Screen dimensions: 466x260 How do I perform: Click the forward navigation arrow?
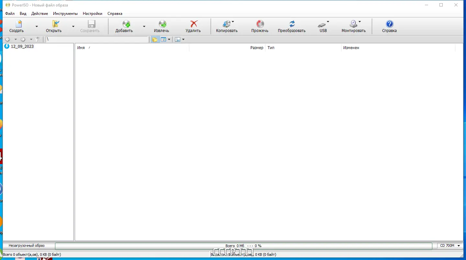tap(23, 39)
